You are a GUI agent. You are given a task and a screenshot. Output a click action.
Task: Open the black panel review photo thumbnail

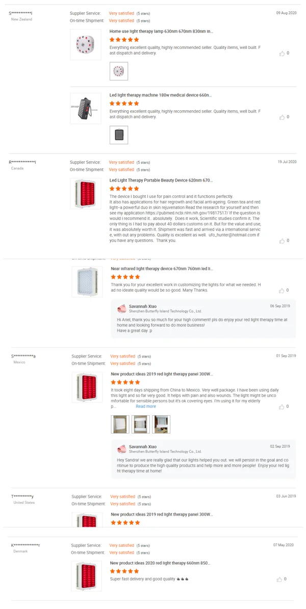click(119, 135)
